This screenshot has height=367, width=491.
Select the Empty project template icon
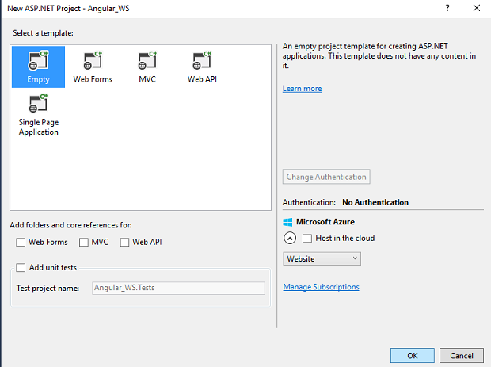tap(38, 67)
